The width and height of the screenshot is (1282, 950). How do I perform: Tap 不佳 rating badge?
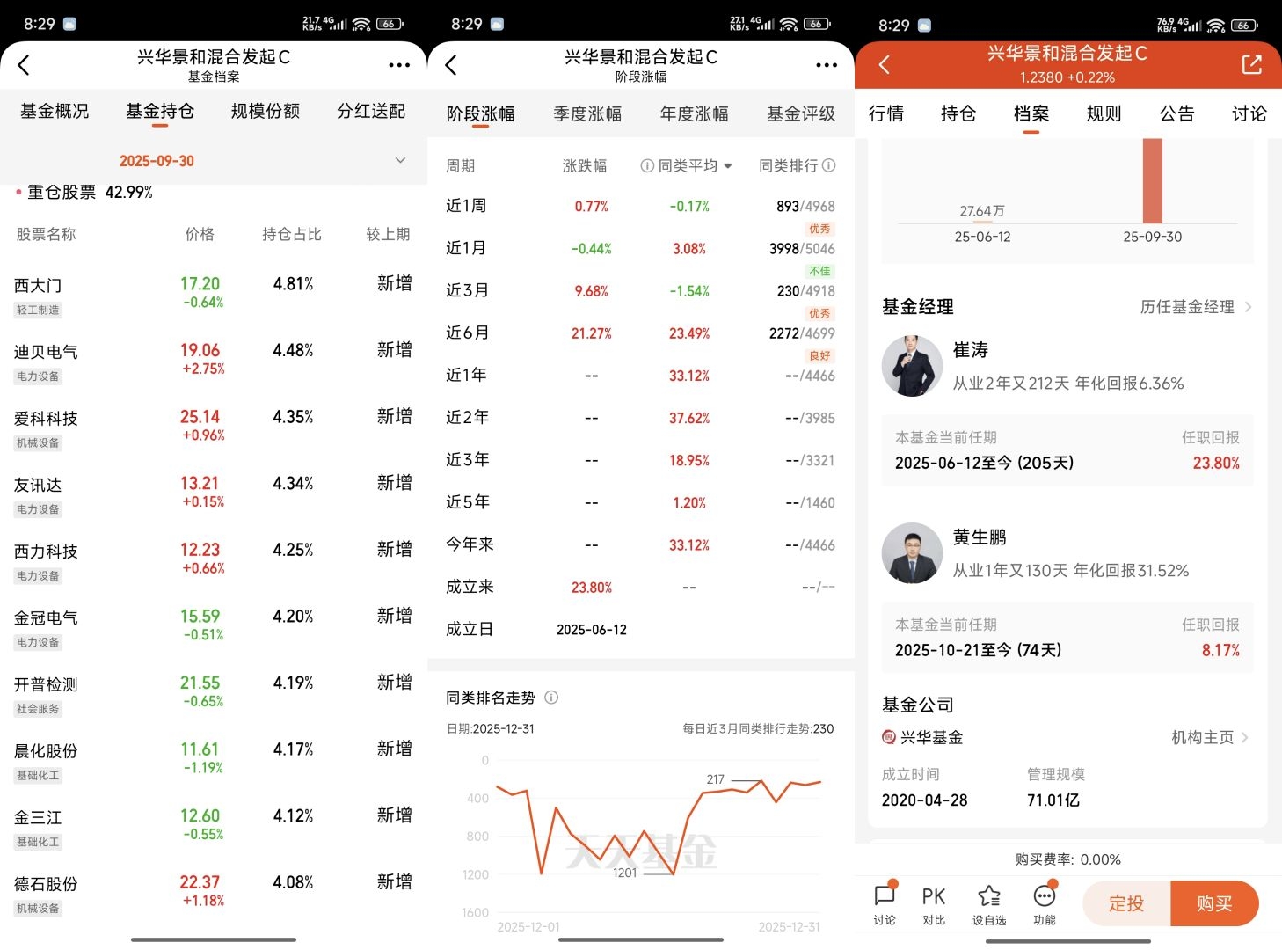819,271
